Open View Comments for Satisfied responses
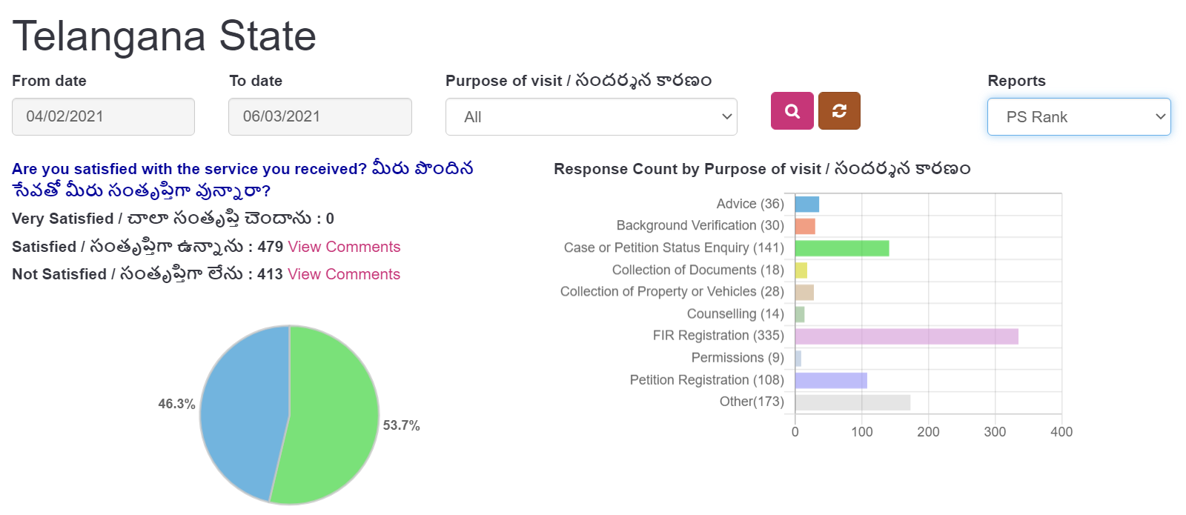This screenshot has width=1186, height=515. (344, 247)
